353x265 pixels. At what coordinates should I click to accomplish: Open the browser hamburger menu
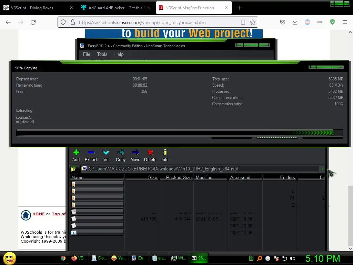point(345,22)
